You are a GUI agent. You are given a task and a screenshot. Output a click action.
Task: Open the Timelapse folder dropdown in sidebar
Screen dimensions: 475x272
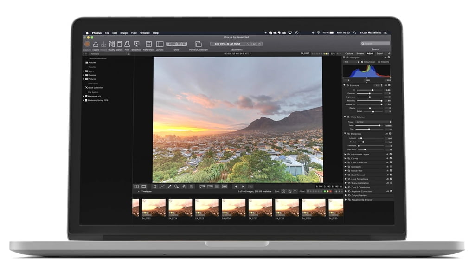pos(110,54)
